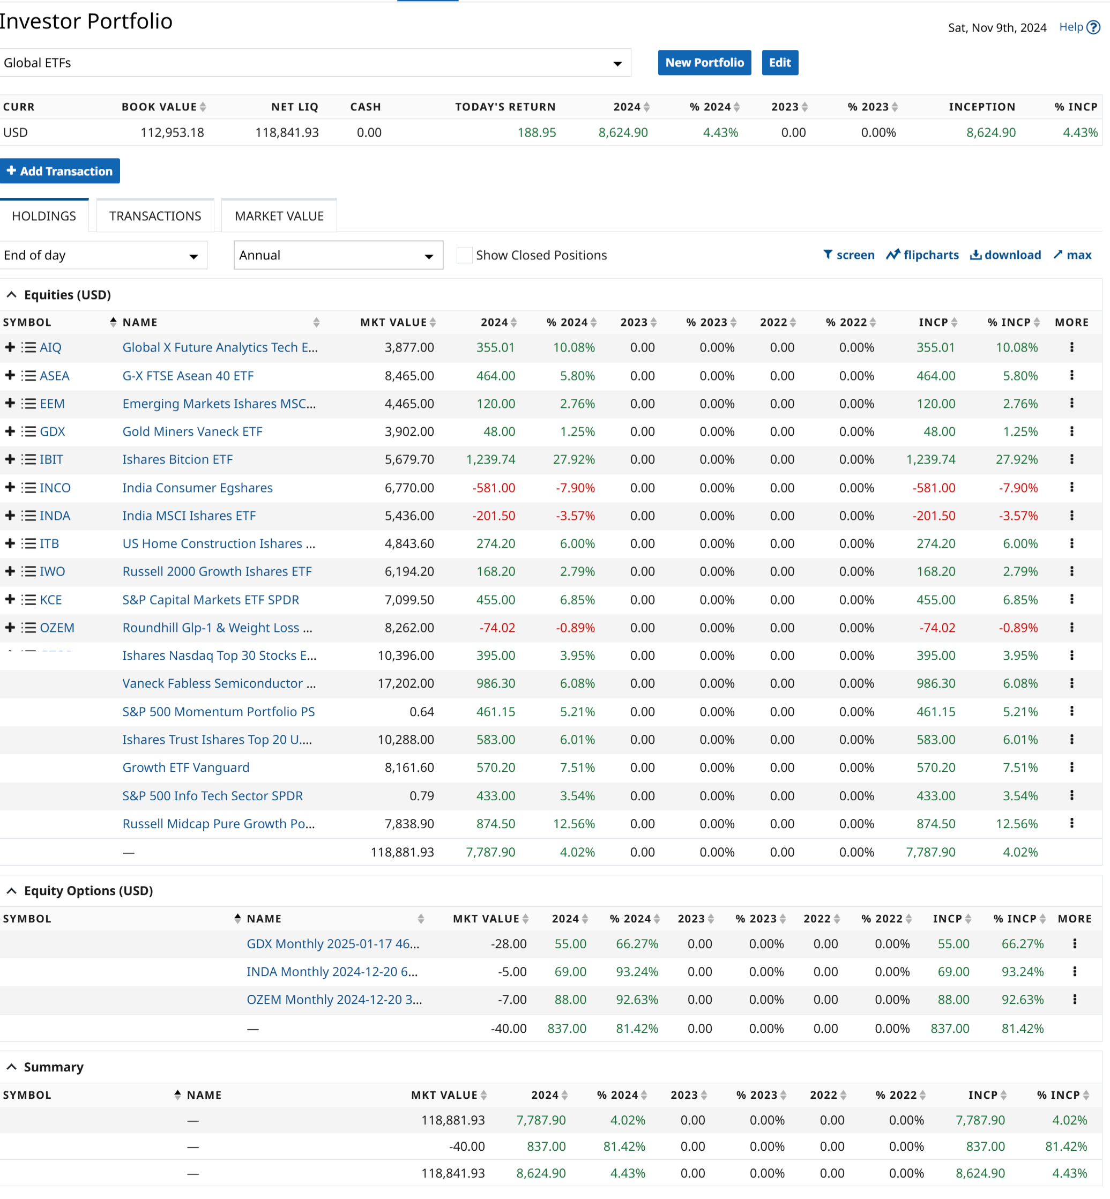Open more options for EEM row
The height and width of the screenshot is (1199, 1110).
(1071, 403)
